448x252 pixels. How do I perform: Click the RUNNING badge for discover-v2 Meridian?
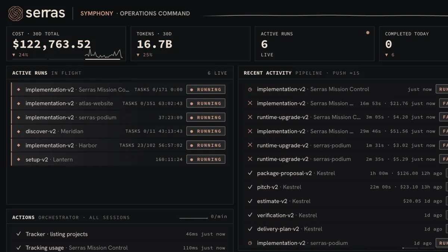206,131
